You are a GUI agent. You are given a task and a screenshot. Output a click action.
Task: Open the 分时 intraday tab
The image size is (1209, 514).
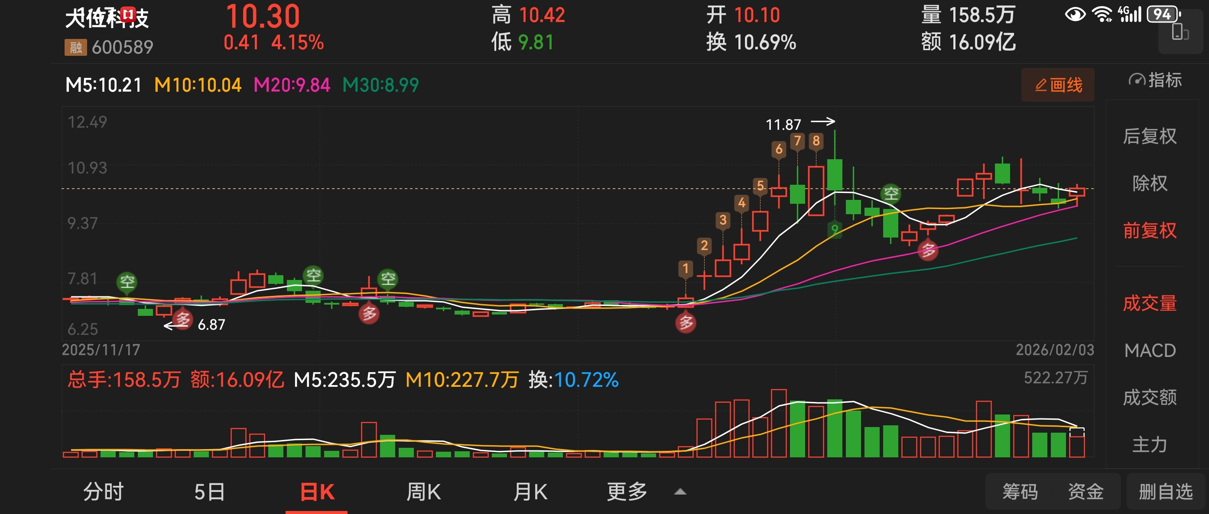coord(103,492)
